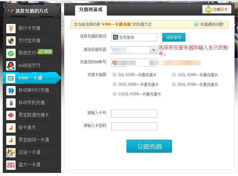Choose 移动神州行充值 payment method

pyautogui.click(x=32, y=91)
